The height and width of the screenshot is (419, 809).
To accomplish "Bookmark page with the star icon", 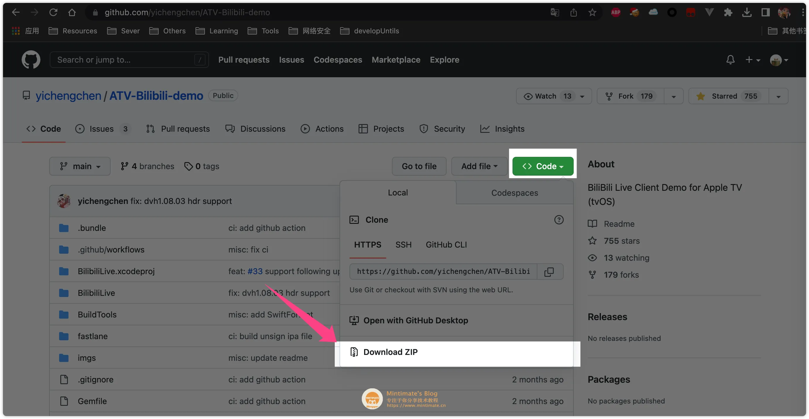I will (x=592, y=12).
